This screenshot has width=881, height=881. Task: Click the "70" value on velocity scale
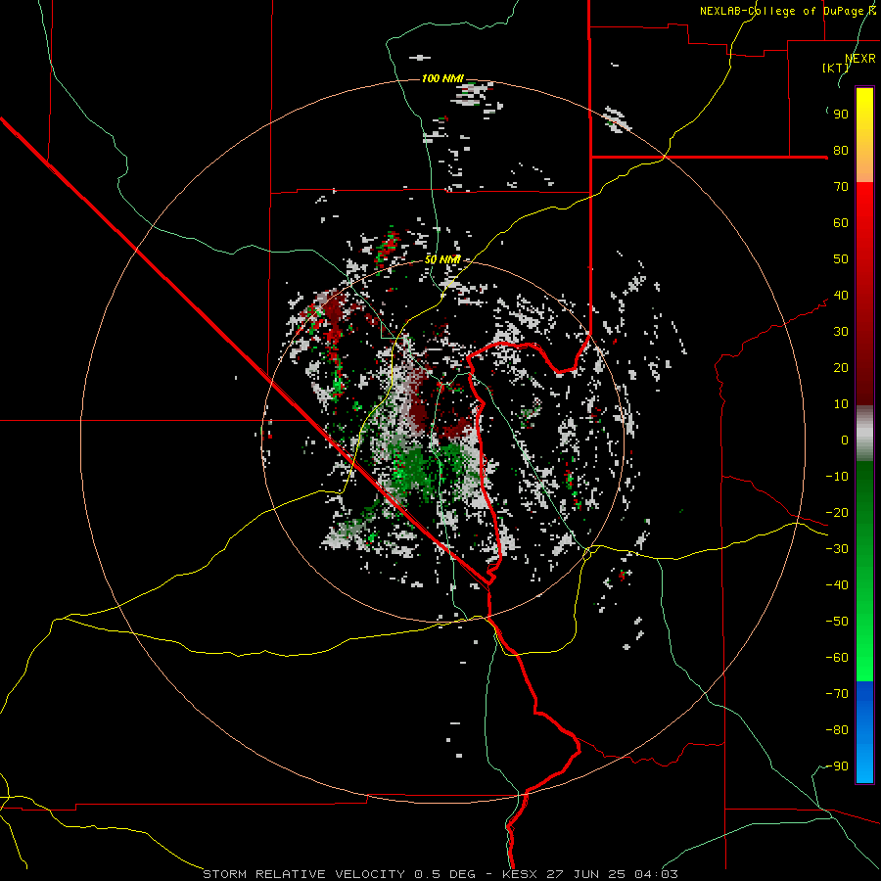[841, 187]
